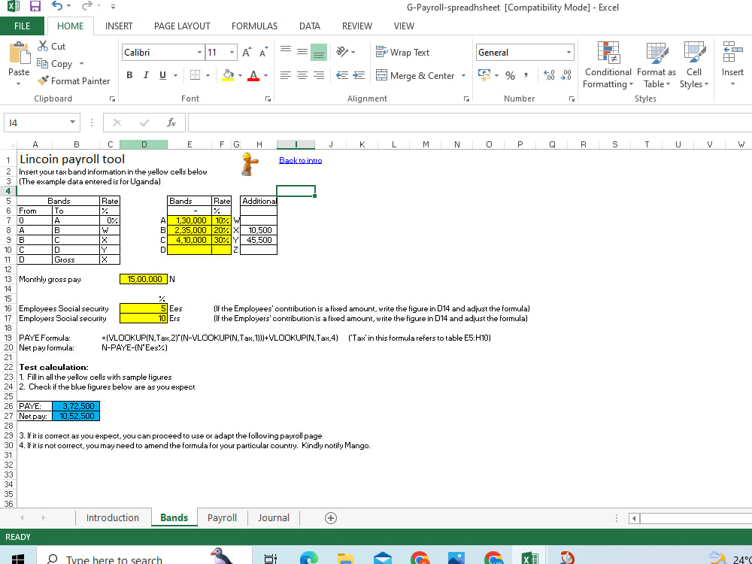Switch to FORMULAS ribbon tab
This screenshot has height=564, width=752.
tap(254, 26)
